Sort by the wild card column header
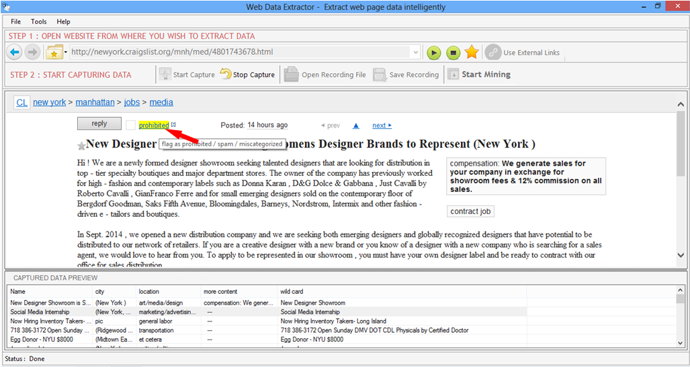Viewport: 690px width, 367px height. pyautogui.click(x=402, y=291)
